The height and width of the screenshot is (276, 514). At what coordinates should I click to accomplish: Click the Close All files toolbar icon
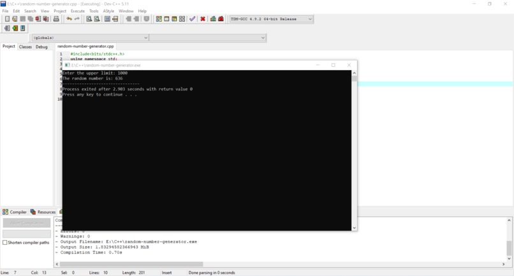46,19
